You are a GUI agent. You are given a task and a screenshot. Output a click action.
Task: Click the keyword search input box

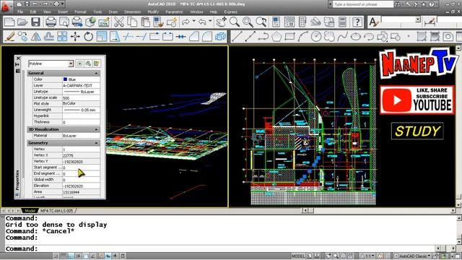click(363, 4)
